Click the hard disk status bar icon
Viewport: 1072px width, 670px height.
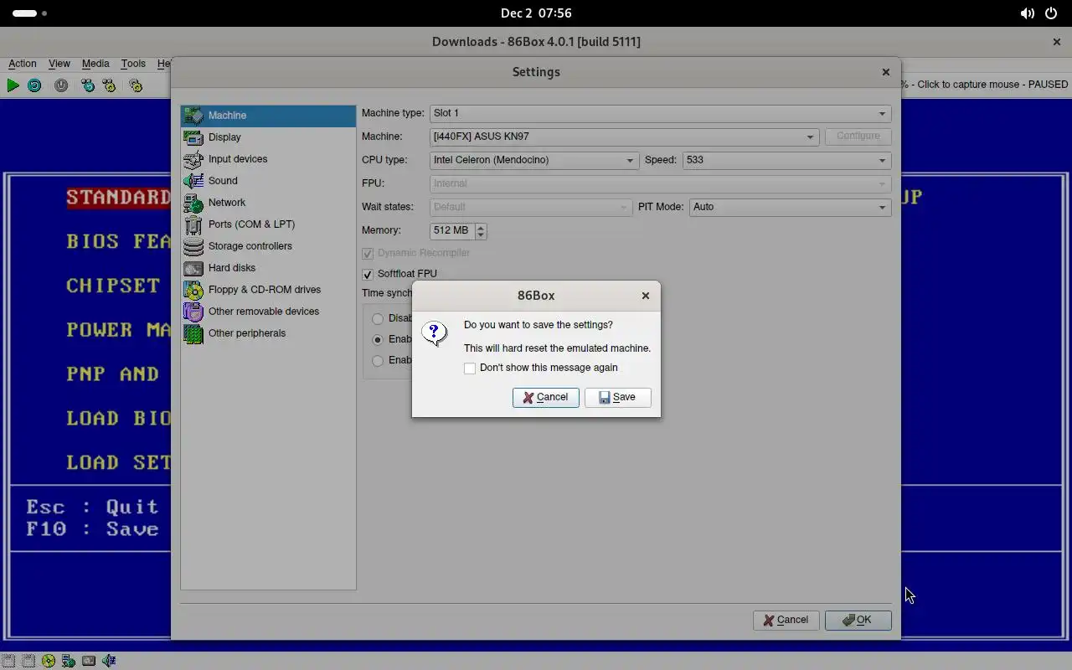[89, 661]
